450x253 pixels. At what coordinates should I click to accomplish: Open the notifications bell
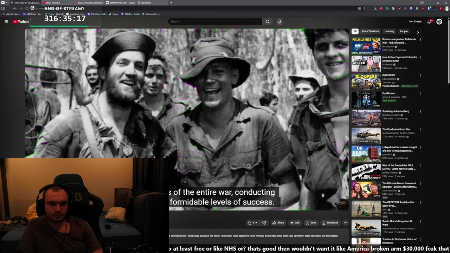[429, 21]
